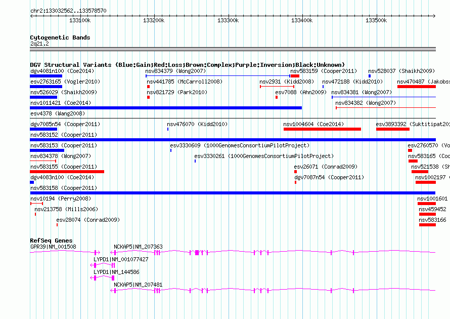Open nsv2931 (Kidd2008) variant

coord(287,82)
